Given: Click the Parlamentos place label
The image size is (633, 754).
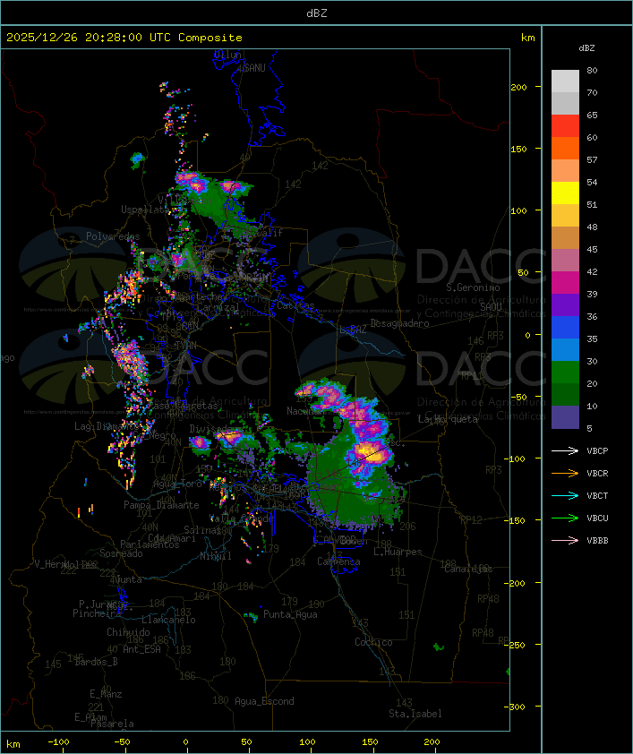Looking at the screenshot, I should pyautogui.click(x=150, y=544).
